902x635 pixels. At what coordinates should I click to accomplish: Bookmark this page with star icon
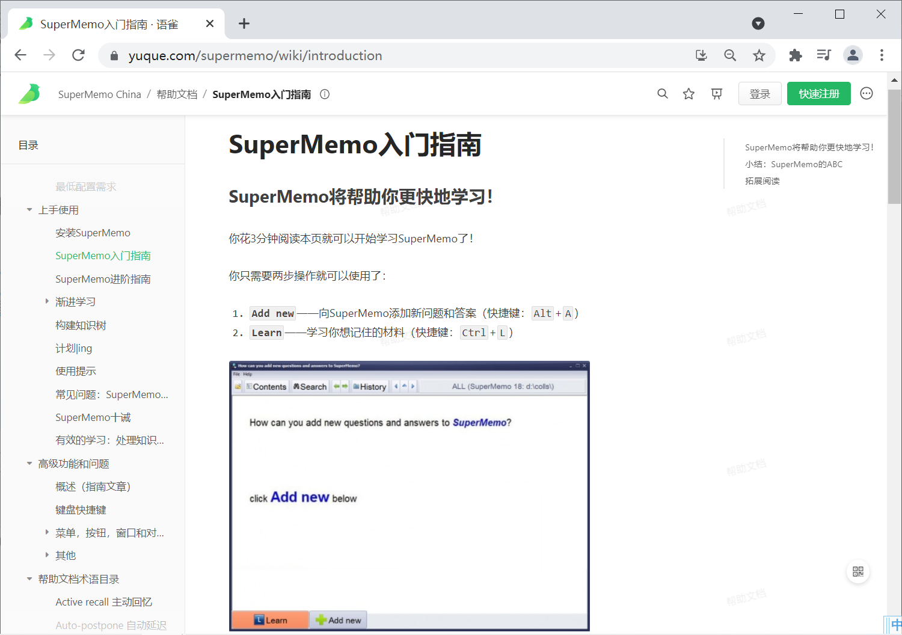click(759, 55)
